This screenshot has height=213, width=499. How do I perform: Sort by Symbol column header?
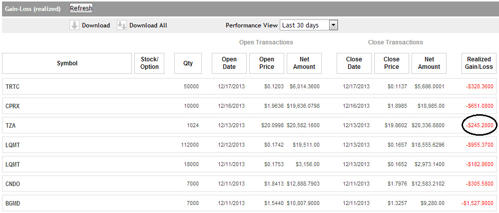(x=67, y=63)
